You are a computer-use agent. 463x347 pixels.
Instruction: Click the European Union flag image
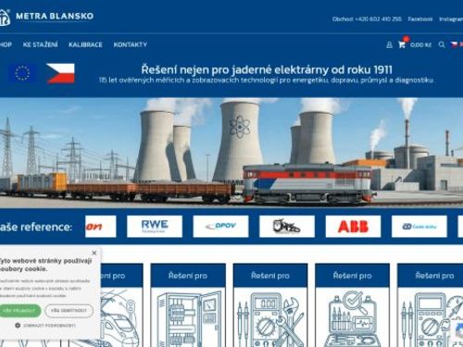tap(22, 73)
